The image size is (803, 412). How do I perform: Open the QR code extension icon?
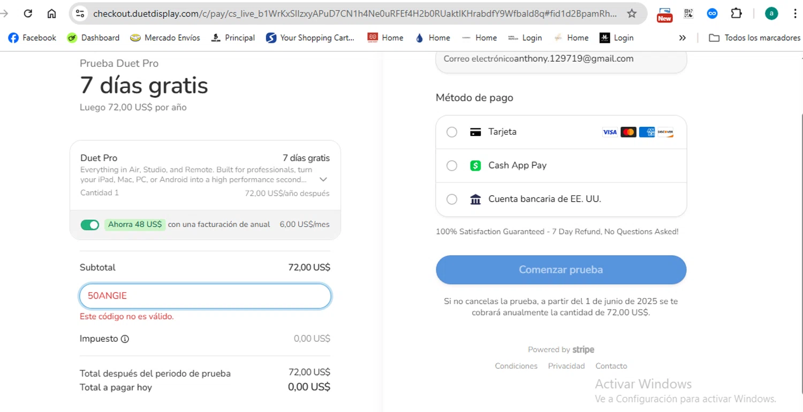click(x=688, y=13)
